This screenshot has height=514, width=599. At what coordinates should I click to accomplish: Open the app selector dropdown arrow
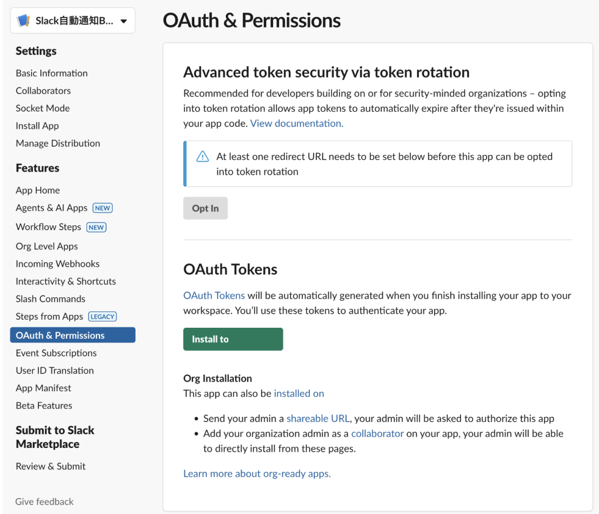[123, 22]
